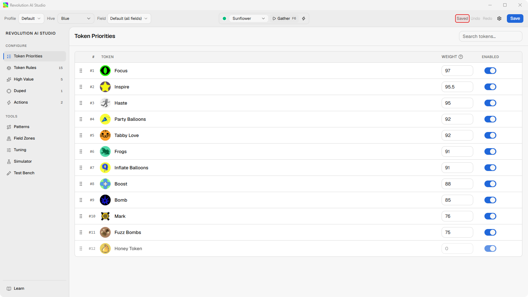Toggle Party Balloons enabled switch

point(490,119)
